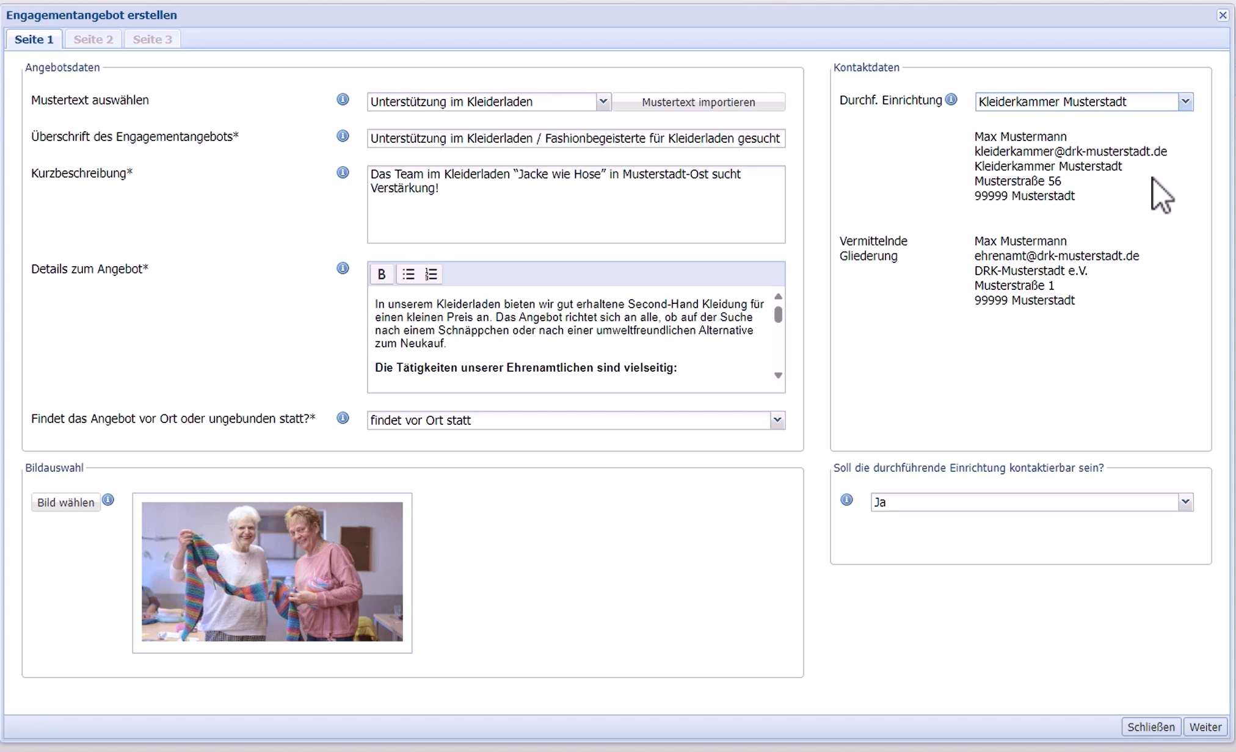Insert bulleted list in details editor
This screenshot has width=1236, height=752.
point(409,275)
